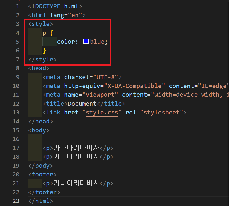Viewport: 229px width, 206px height.
Task: Click the opening head tag on line 8
Action: pos(39,68)
